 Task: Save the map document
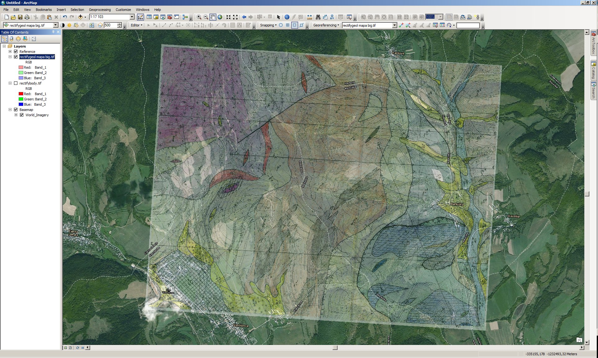point(20,17)
